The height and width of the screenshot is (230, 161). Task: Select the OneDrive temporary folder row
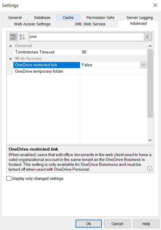pos(80,71)
